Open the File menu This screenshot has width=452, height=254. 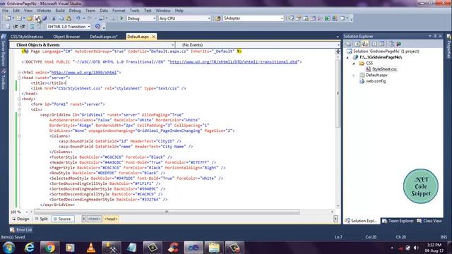click(x=5, y=11)
